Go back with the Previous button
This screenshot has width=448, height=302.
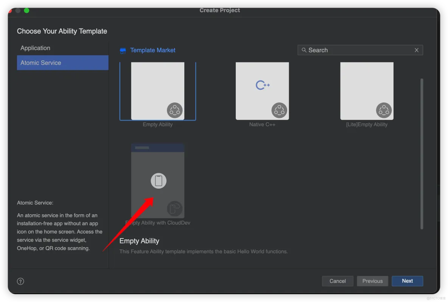[x=372, y=281]
